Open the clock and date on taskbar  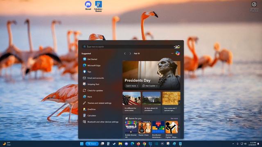(252, 144)
